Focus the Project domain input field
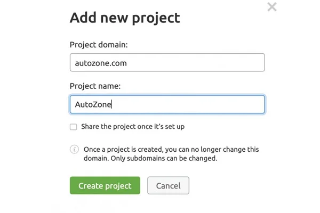 click(x=167, y=63)
